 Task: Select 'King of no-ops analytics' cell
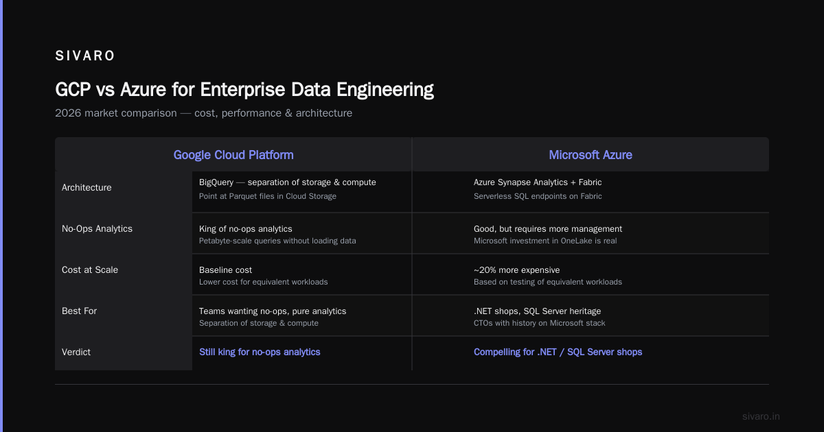click(x=246, y=229)
